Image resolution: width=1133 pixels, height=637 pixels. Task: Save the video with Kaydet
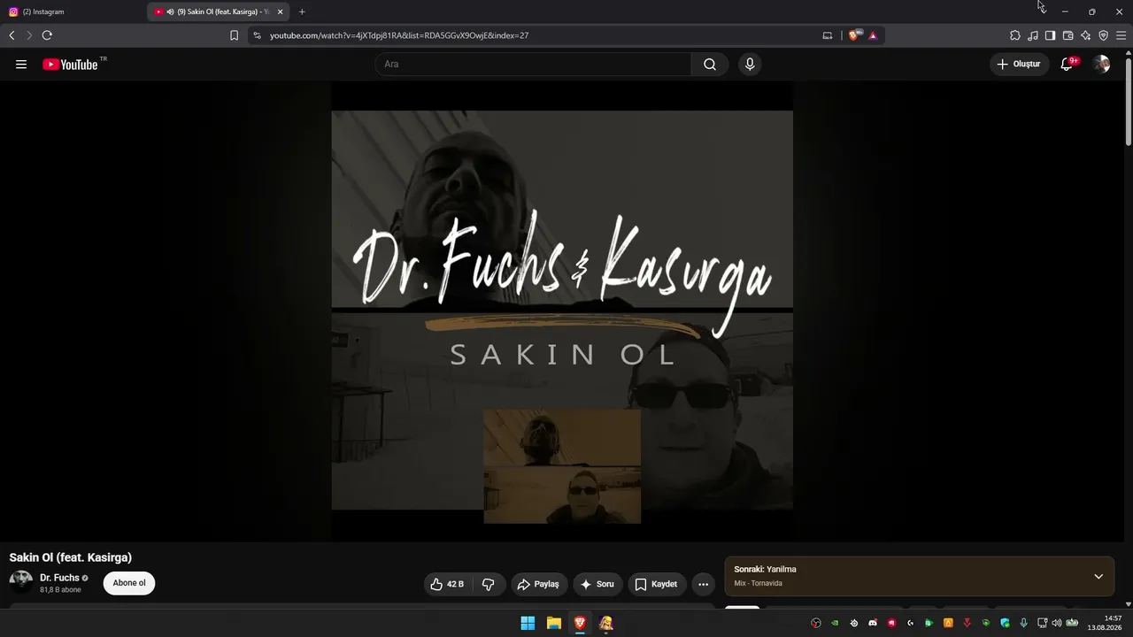coord(657,584)
